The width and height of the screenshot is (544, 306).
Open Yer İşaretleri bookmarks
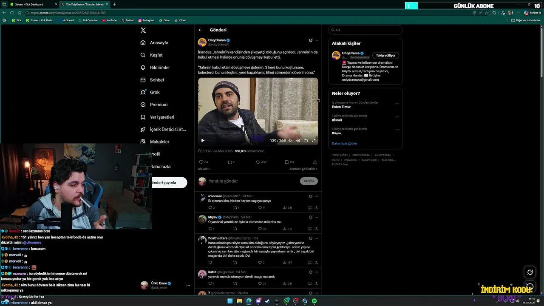point(157,117)
